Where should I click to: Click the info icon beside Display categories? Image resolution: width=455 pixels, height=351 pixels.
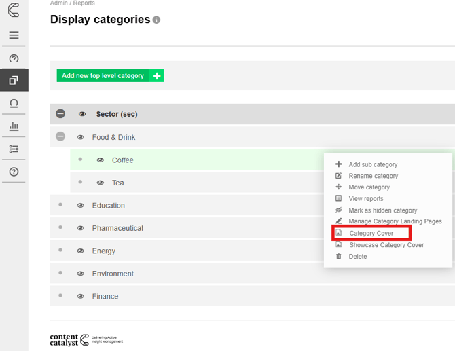(x=156, y=20)
